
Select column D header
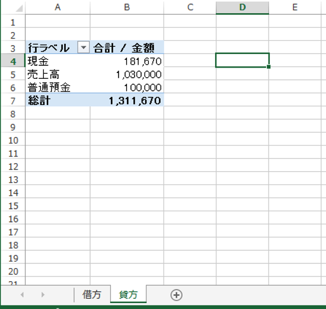(x=242, y=7)
